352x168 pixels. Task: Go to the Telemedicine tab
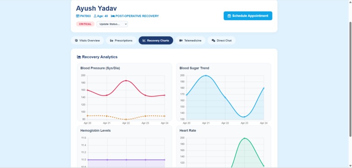coord(190,41)
